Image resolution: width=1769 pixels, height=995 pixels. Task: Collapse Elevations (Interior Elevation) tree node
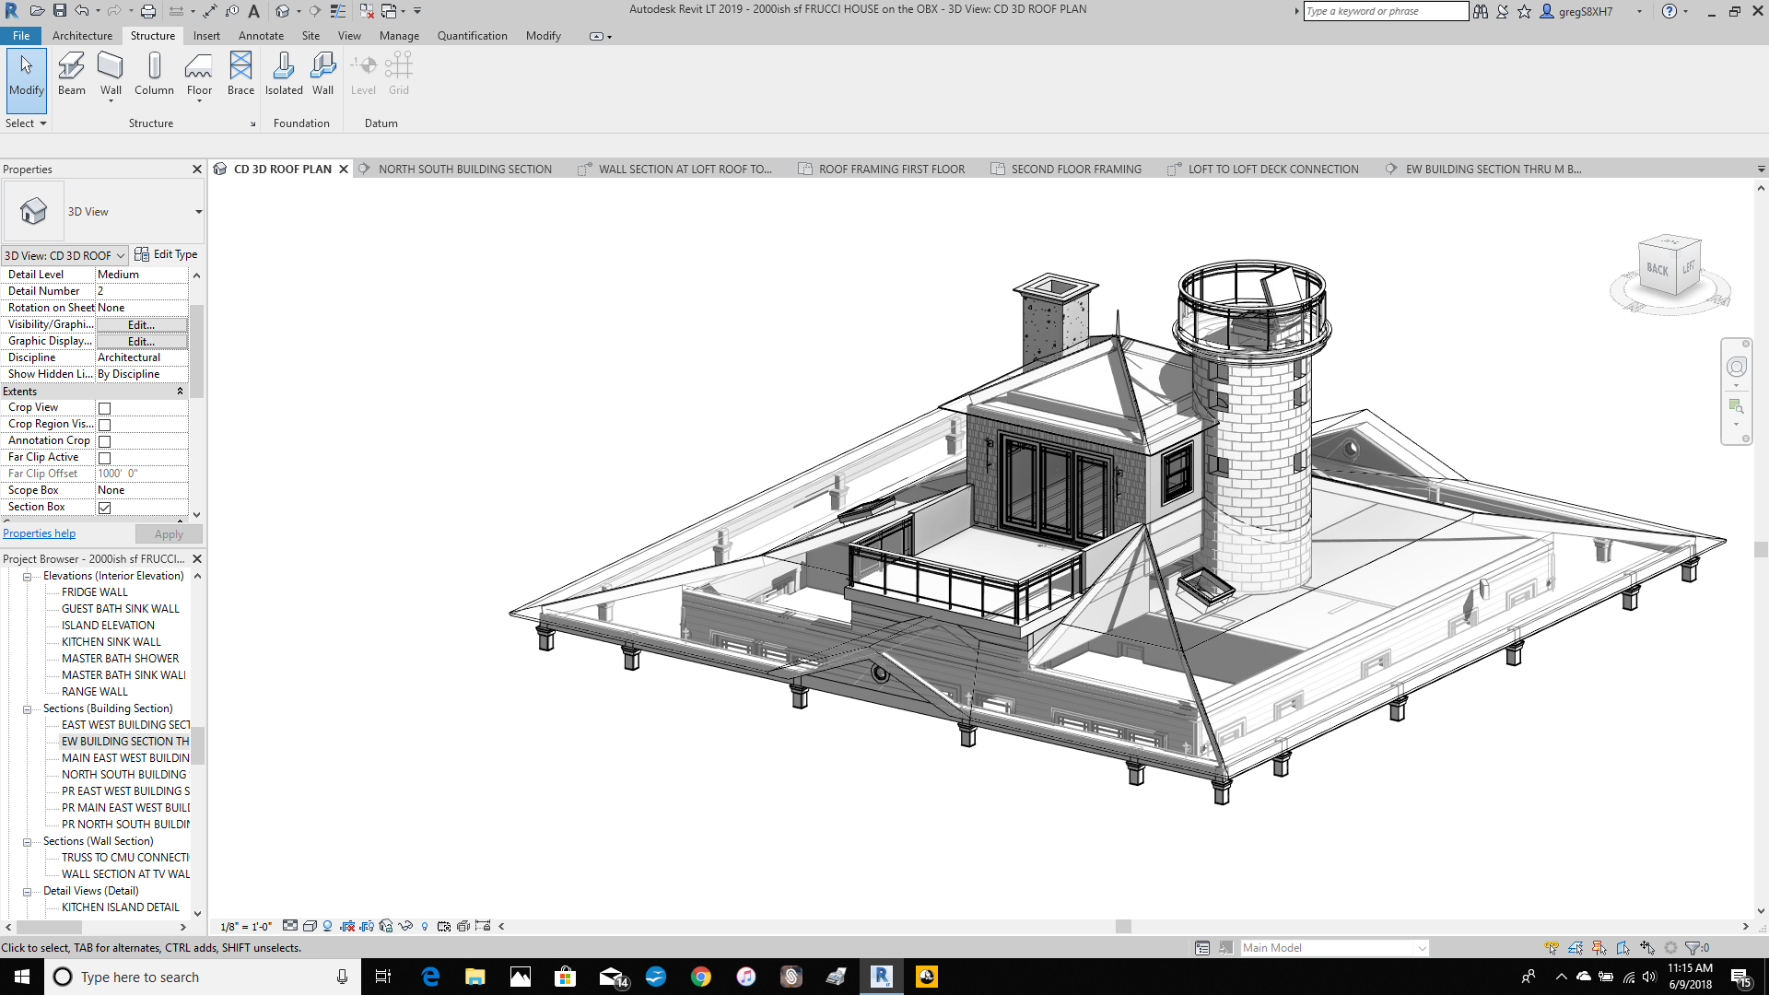click(x=28, y=577)
